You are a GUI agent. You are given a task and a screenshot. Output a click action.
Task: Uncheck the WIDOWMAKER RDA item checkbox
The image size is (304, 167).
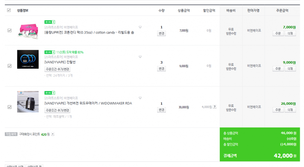[x=9, y=107]
